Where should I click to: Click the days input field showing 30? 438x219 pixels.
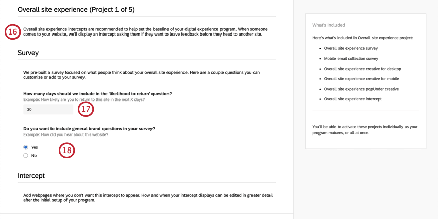tap(48, 109)
